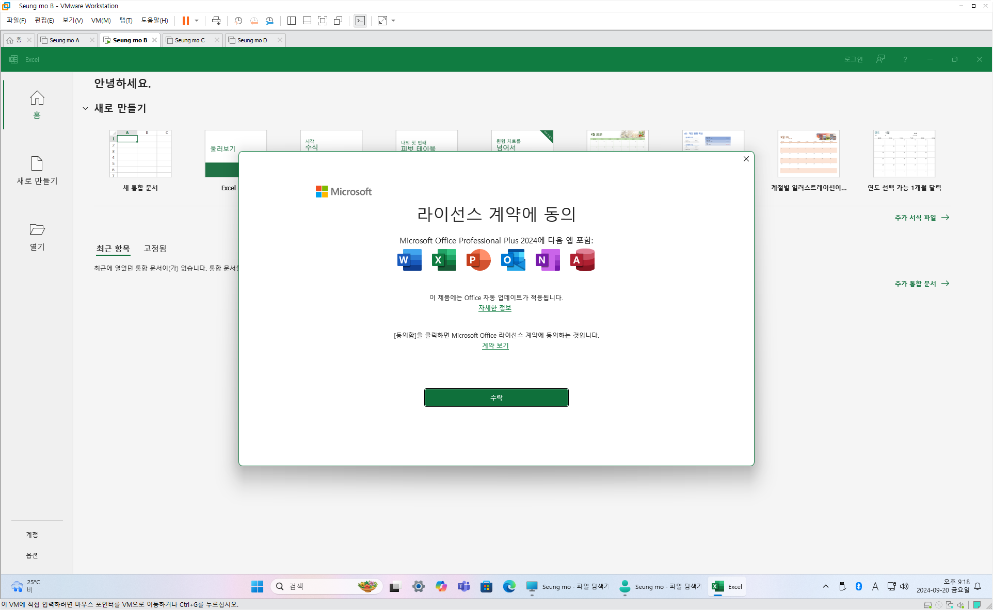Viewport: 993px width, 610px height.
Task: Open Microsoft Edge from taskbar
Action: pyautogui.click(x=509, y=586)
